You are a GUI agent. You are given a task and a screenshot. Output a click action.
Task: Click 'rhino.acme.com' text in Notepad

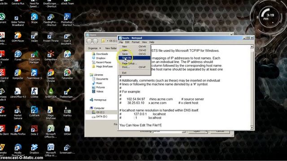pos(161,99)
